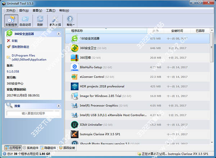Select the 360安全卫士 program icon

[75, 48]
